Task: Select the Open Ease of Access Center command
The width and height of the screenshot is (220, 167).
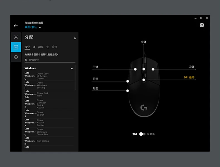Action: click(x=49, y=76)
